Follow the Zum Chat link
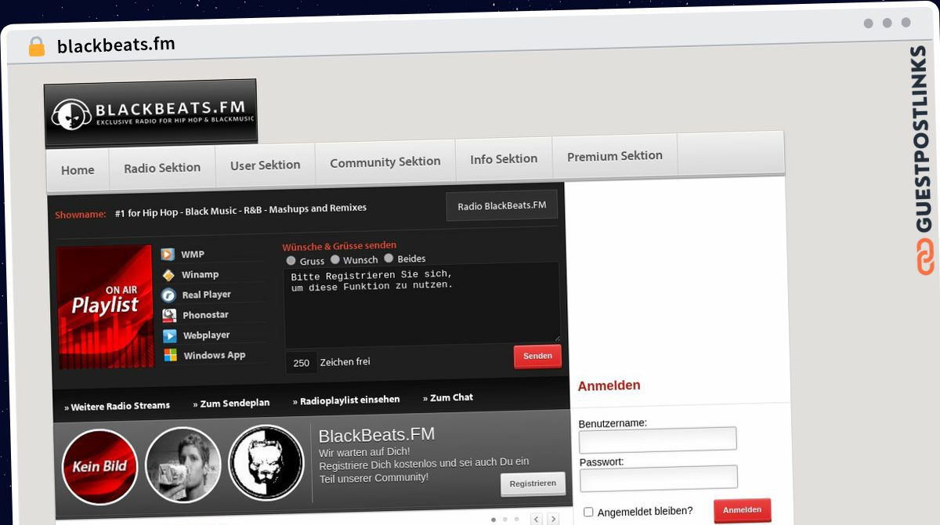This screenshot has width=940, height=525. (x=448, y=398)
